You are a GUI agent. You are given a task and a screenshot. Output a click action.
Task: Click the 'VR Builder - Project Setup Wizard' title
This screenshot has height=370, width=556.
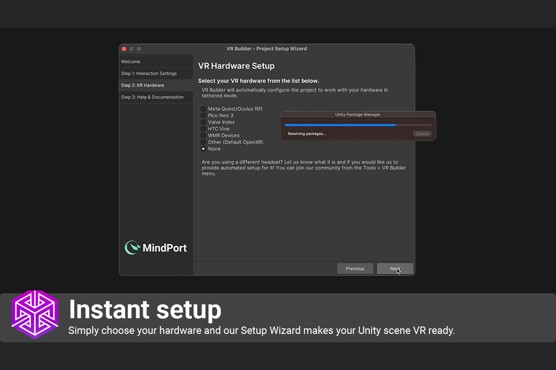coord(266,49)
